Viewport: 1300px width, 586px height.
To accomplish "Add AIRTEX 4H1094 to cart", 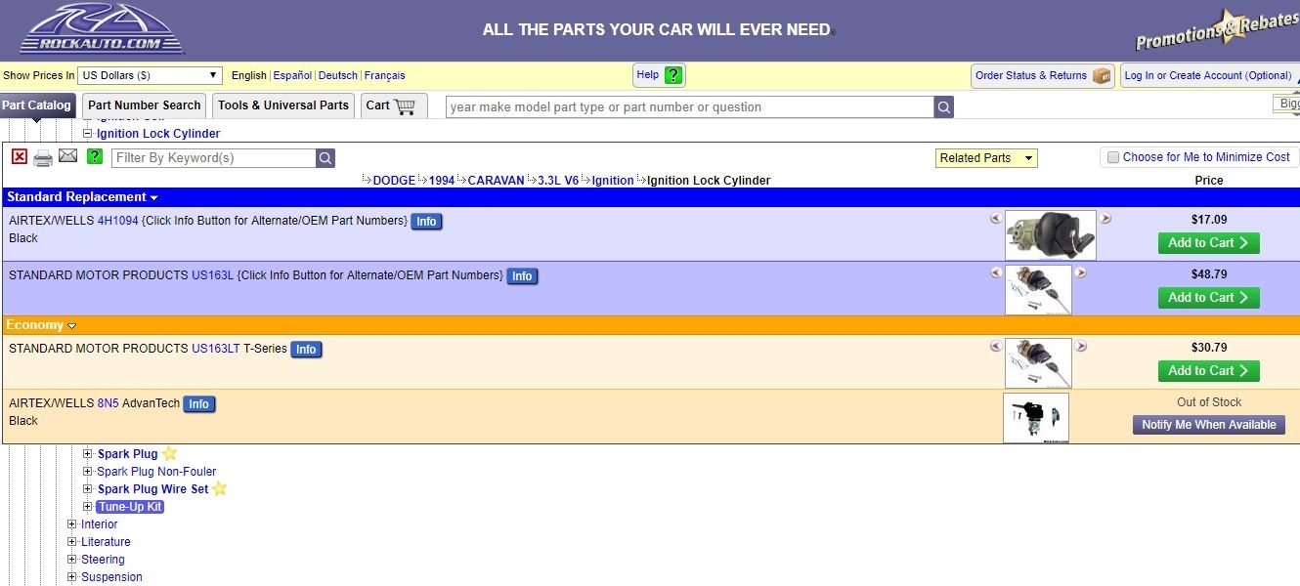I will click(1209, 243).
